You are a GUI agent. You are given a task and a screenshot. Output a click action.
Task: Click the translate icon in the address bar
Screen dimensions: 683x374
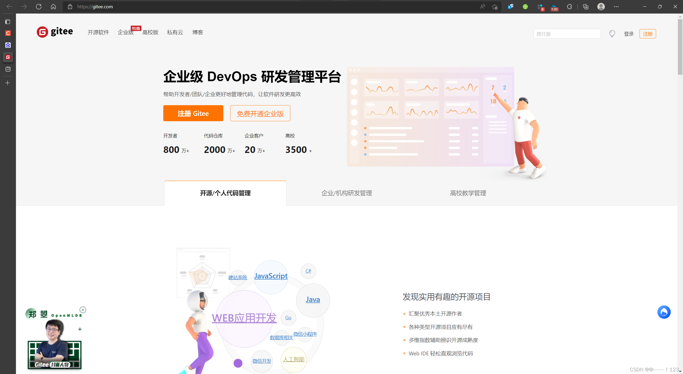pyautogui.click(x=510, y=6)
